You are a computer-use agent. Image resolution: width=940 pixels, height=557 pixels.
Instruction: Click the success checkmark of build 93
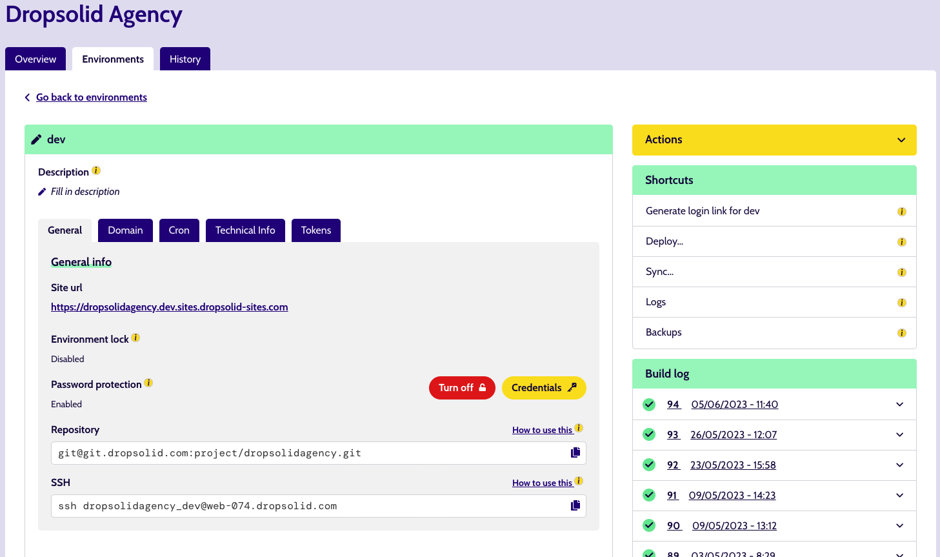pyautogui.click(x=649, y=434)
